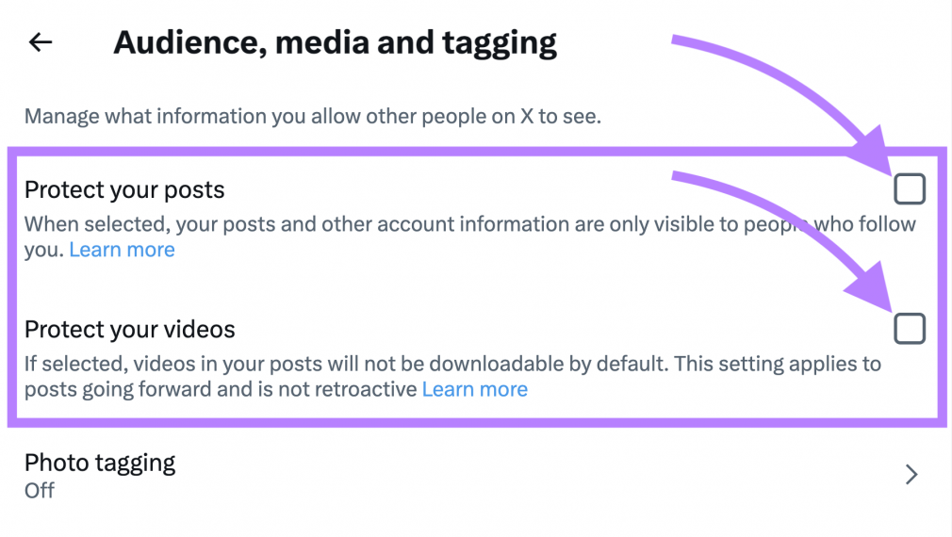The width and height of the screenshot is (952, 537).
Task: Open Learn more link about protected videos
Action: pos(474,389)
